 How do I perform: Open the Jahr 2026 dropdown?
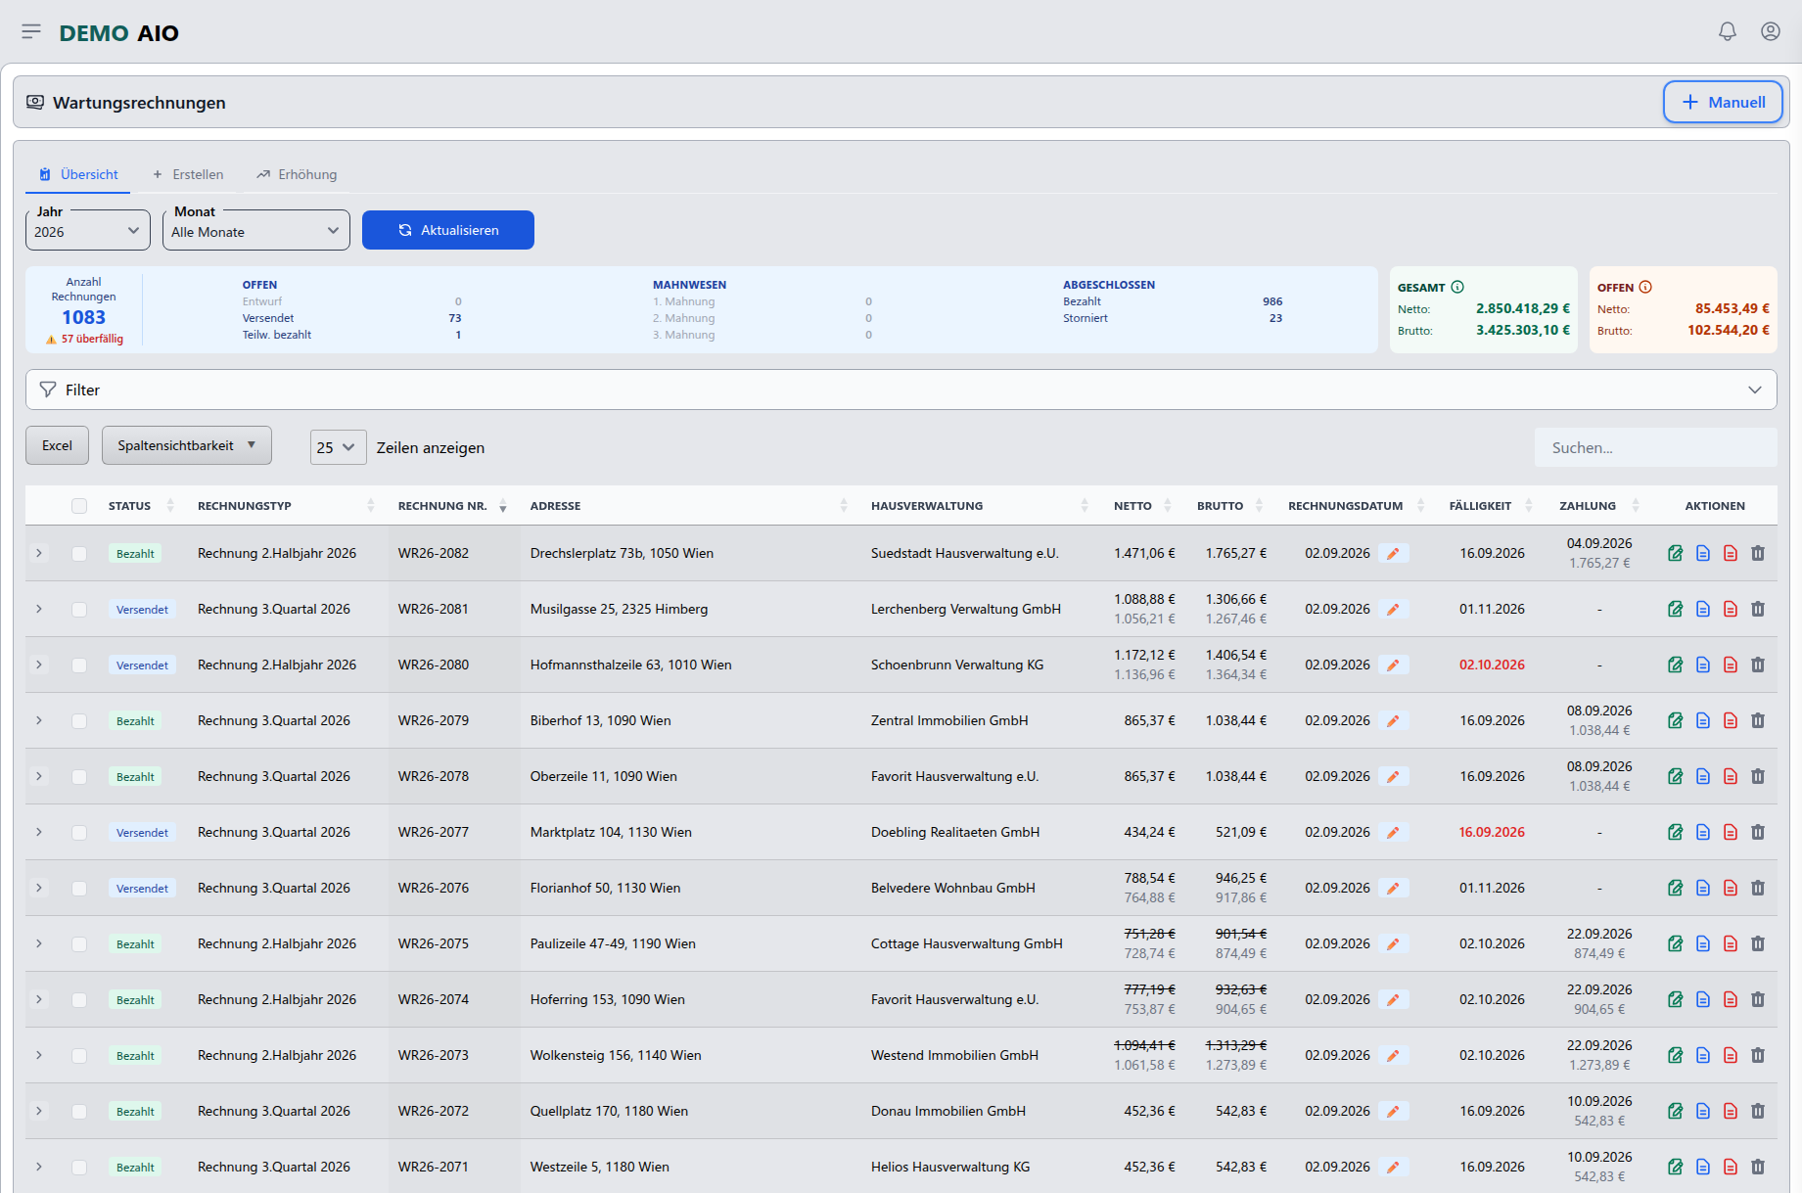[x=88, y=231]
